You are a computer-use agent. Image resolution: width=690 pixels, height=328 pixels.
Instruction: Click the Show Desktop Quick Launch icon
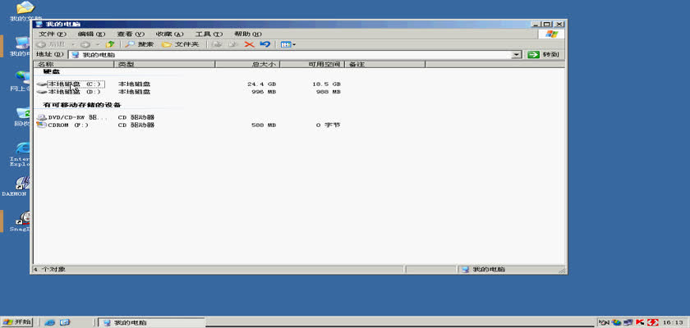click(65, 322)
